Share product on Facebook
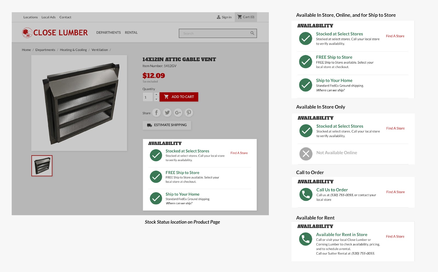The image size is (438, 272). tap(156, 113)
